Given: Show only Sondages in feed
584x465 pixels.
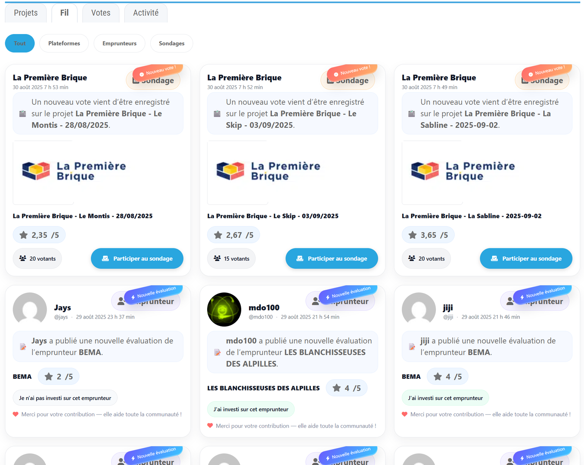Looking at the screenshot, I should [171, 43].
